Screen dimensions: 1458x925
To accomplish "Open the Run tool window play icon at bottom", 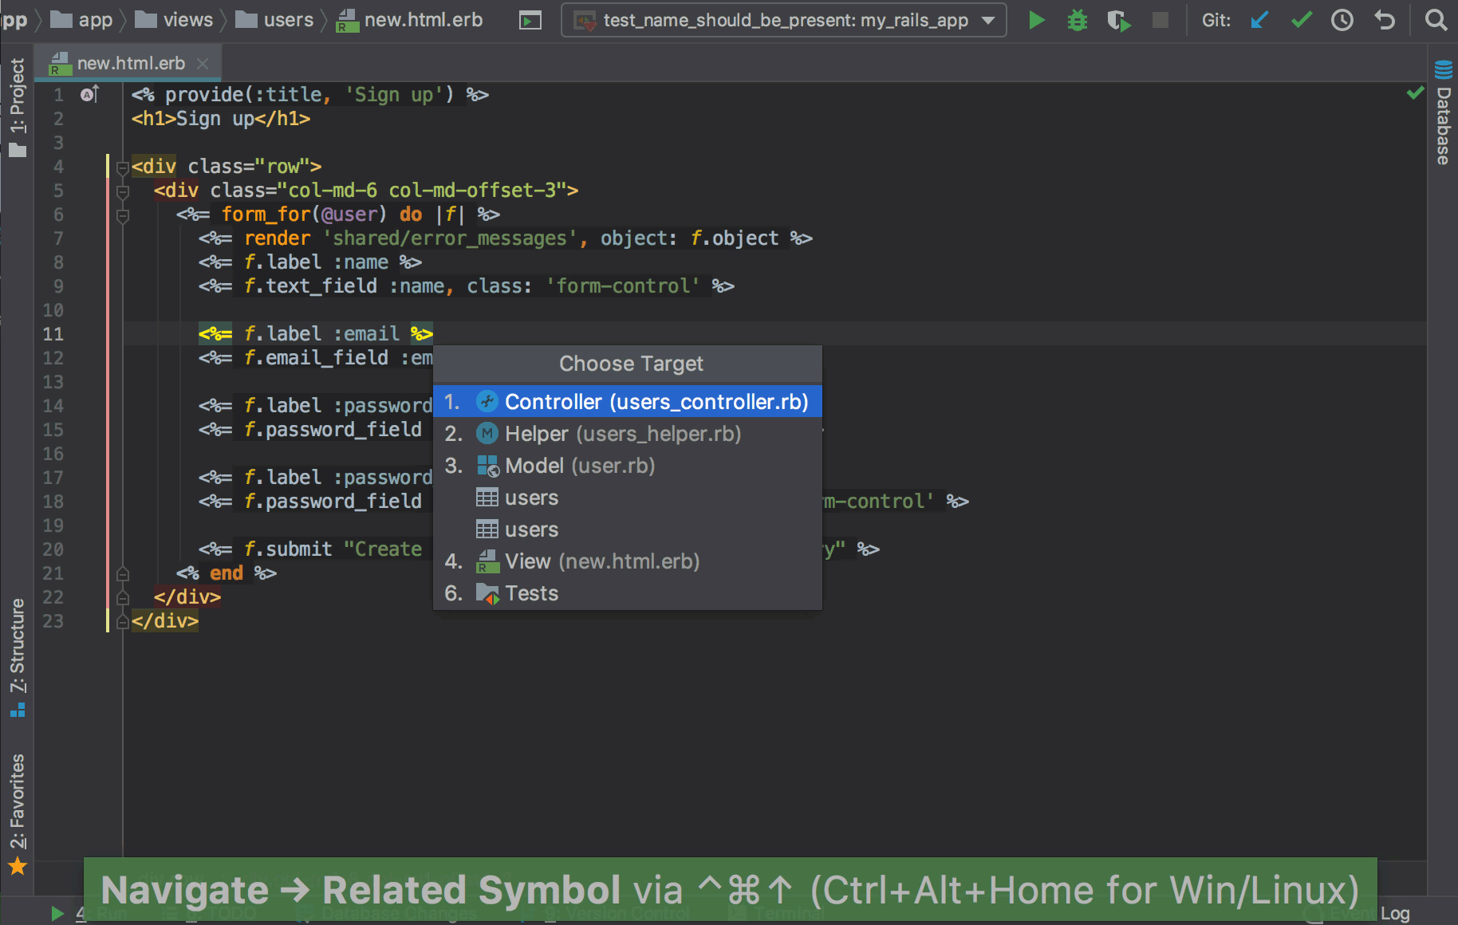I will coord(57,913).
